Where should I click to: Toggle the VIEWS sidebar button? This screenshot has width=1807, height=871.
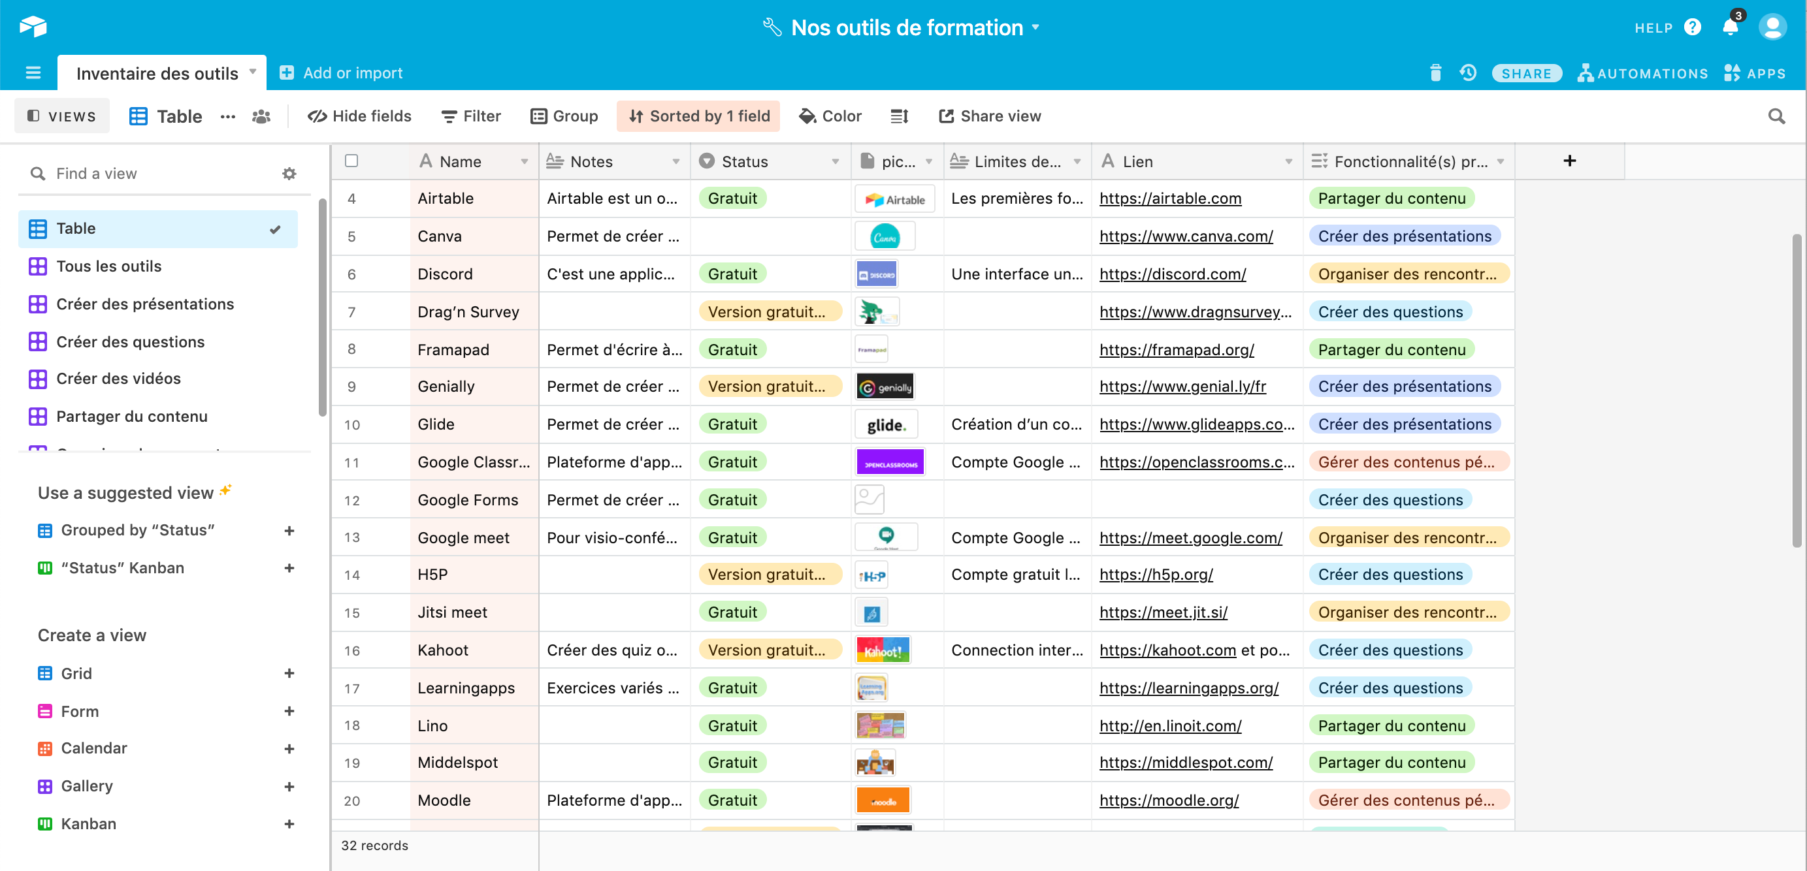point(61,116)
